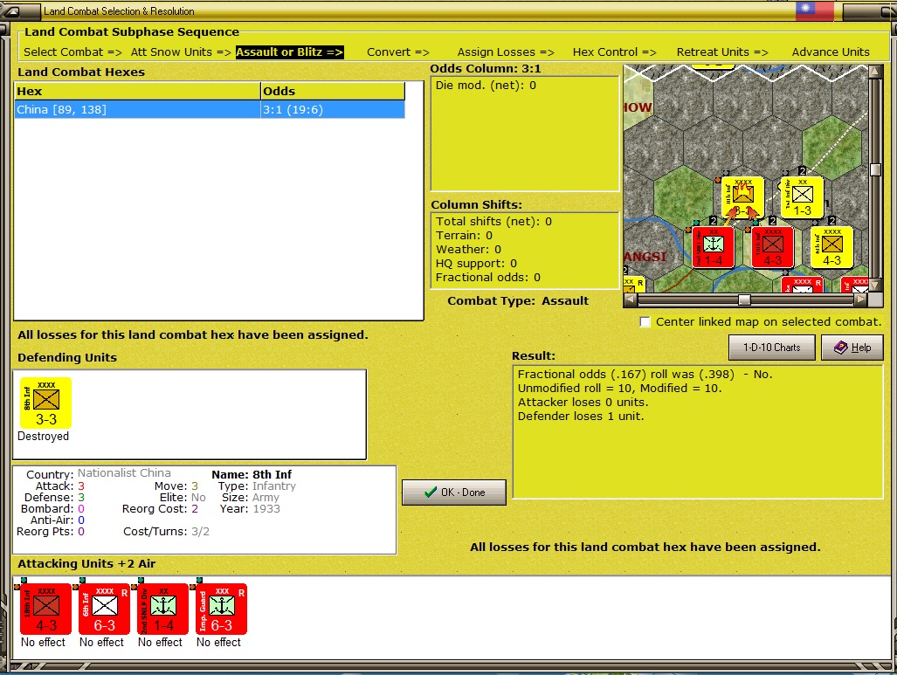The height and width of the screenshot is (675, 897).
Task: Click the Advance Units subphase step
Action: coord(831,52)
